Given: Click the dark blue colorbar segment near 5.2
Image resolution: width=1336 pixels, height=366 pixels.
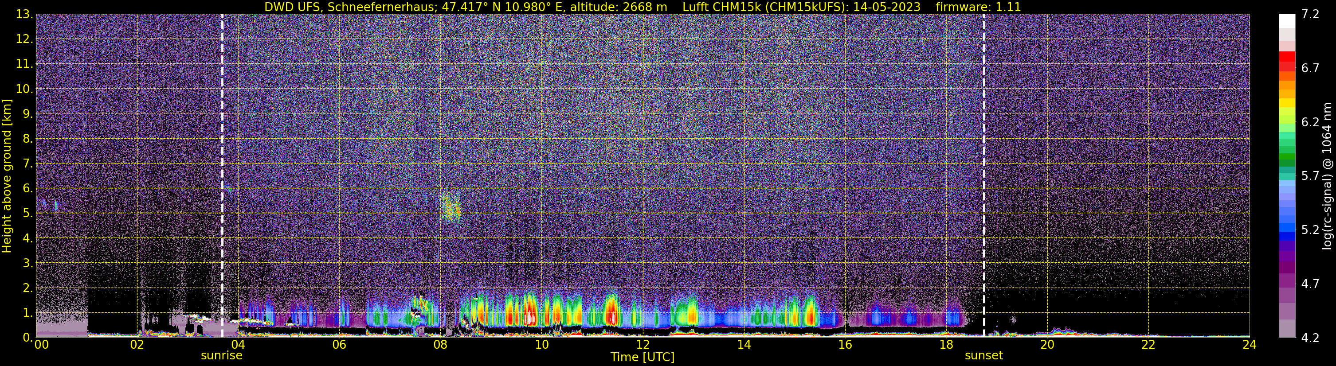Looking at the screenshot, I should pyautogui.click(x=1287, y=237).
